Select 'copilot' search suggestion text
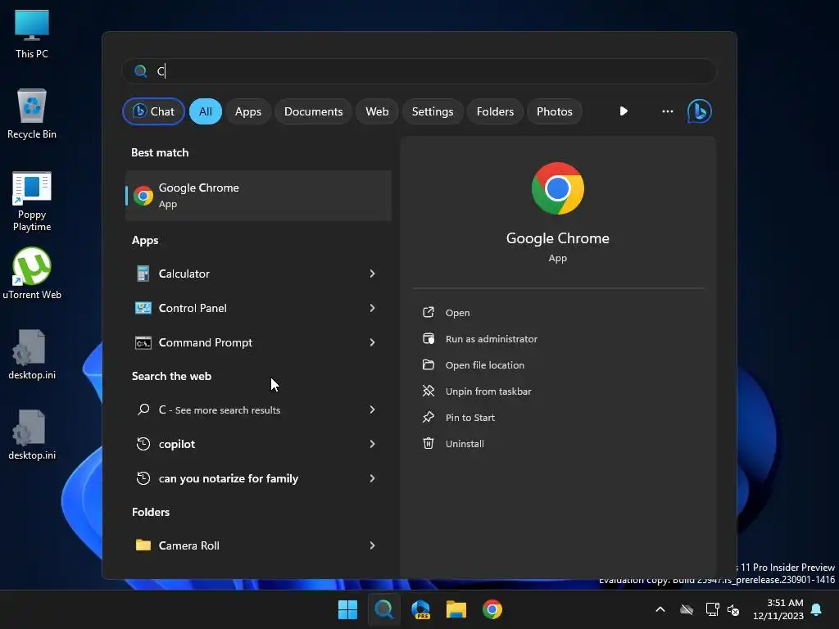The height and width of the screenshot is (629, 839). pos(177,444)
